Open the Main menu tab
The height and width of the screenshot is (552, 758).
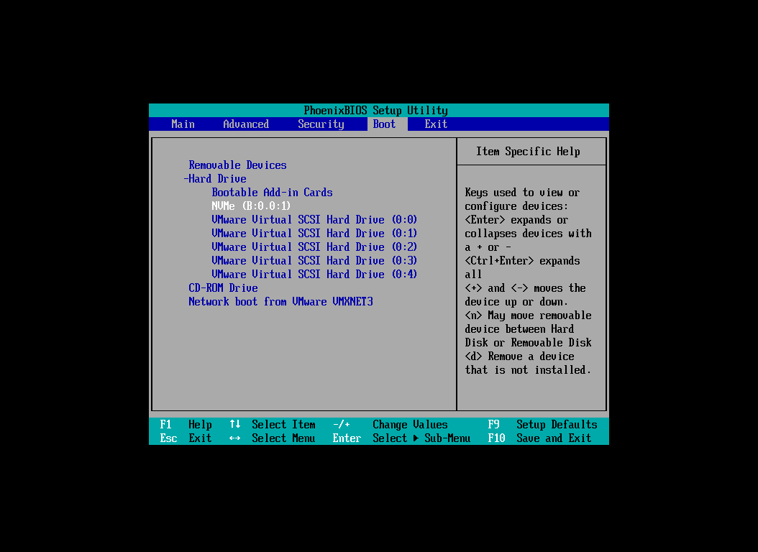183,124
